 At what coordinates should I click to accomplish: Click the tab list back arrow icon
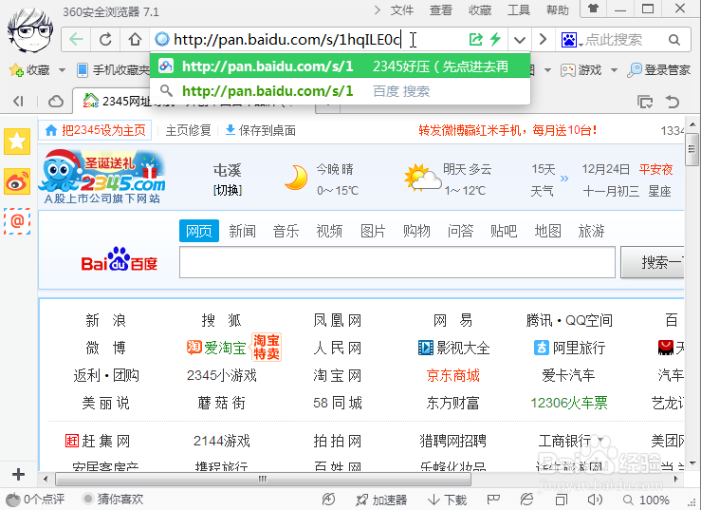click(x=18, y=102)
